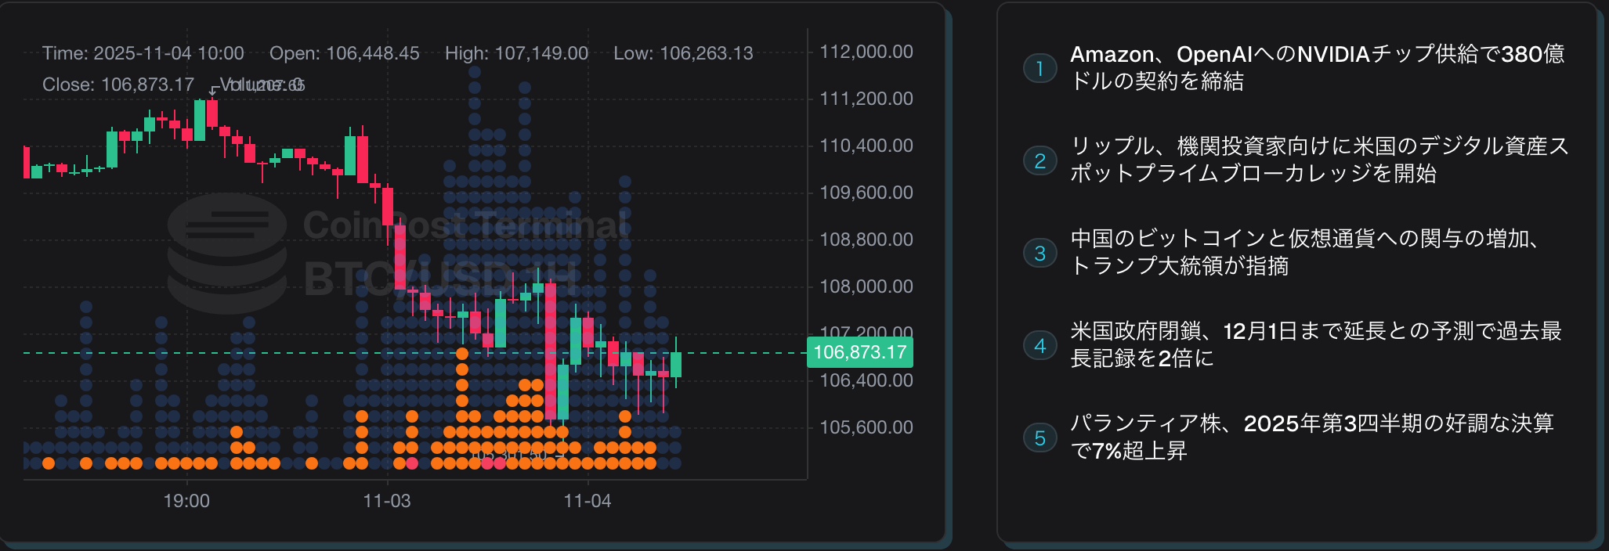Click the number 3 news rank badge
1609x551 pixels.
[x=1040, y=253]
